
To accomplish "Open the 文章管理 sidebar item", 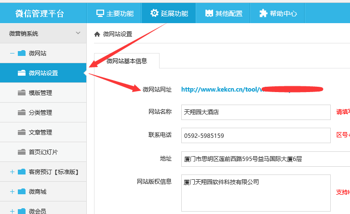I will (x=40, y=133).
